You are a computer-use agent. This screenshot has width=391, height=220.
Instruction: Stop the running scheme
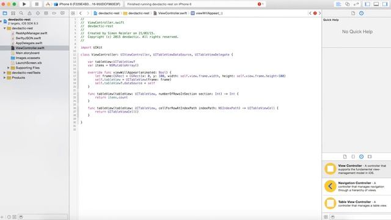(x=37, y=4)
